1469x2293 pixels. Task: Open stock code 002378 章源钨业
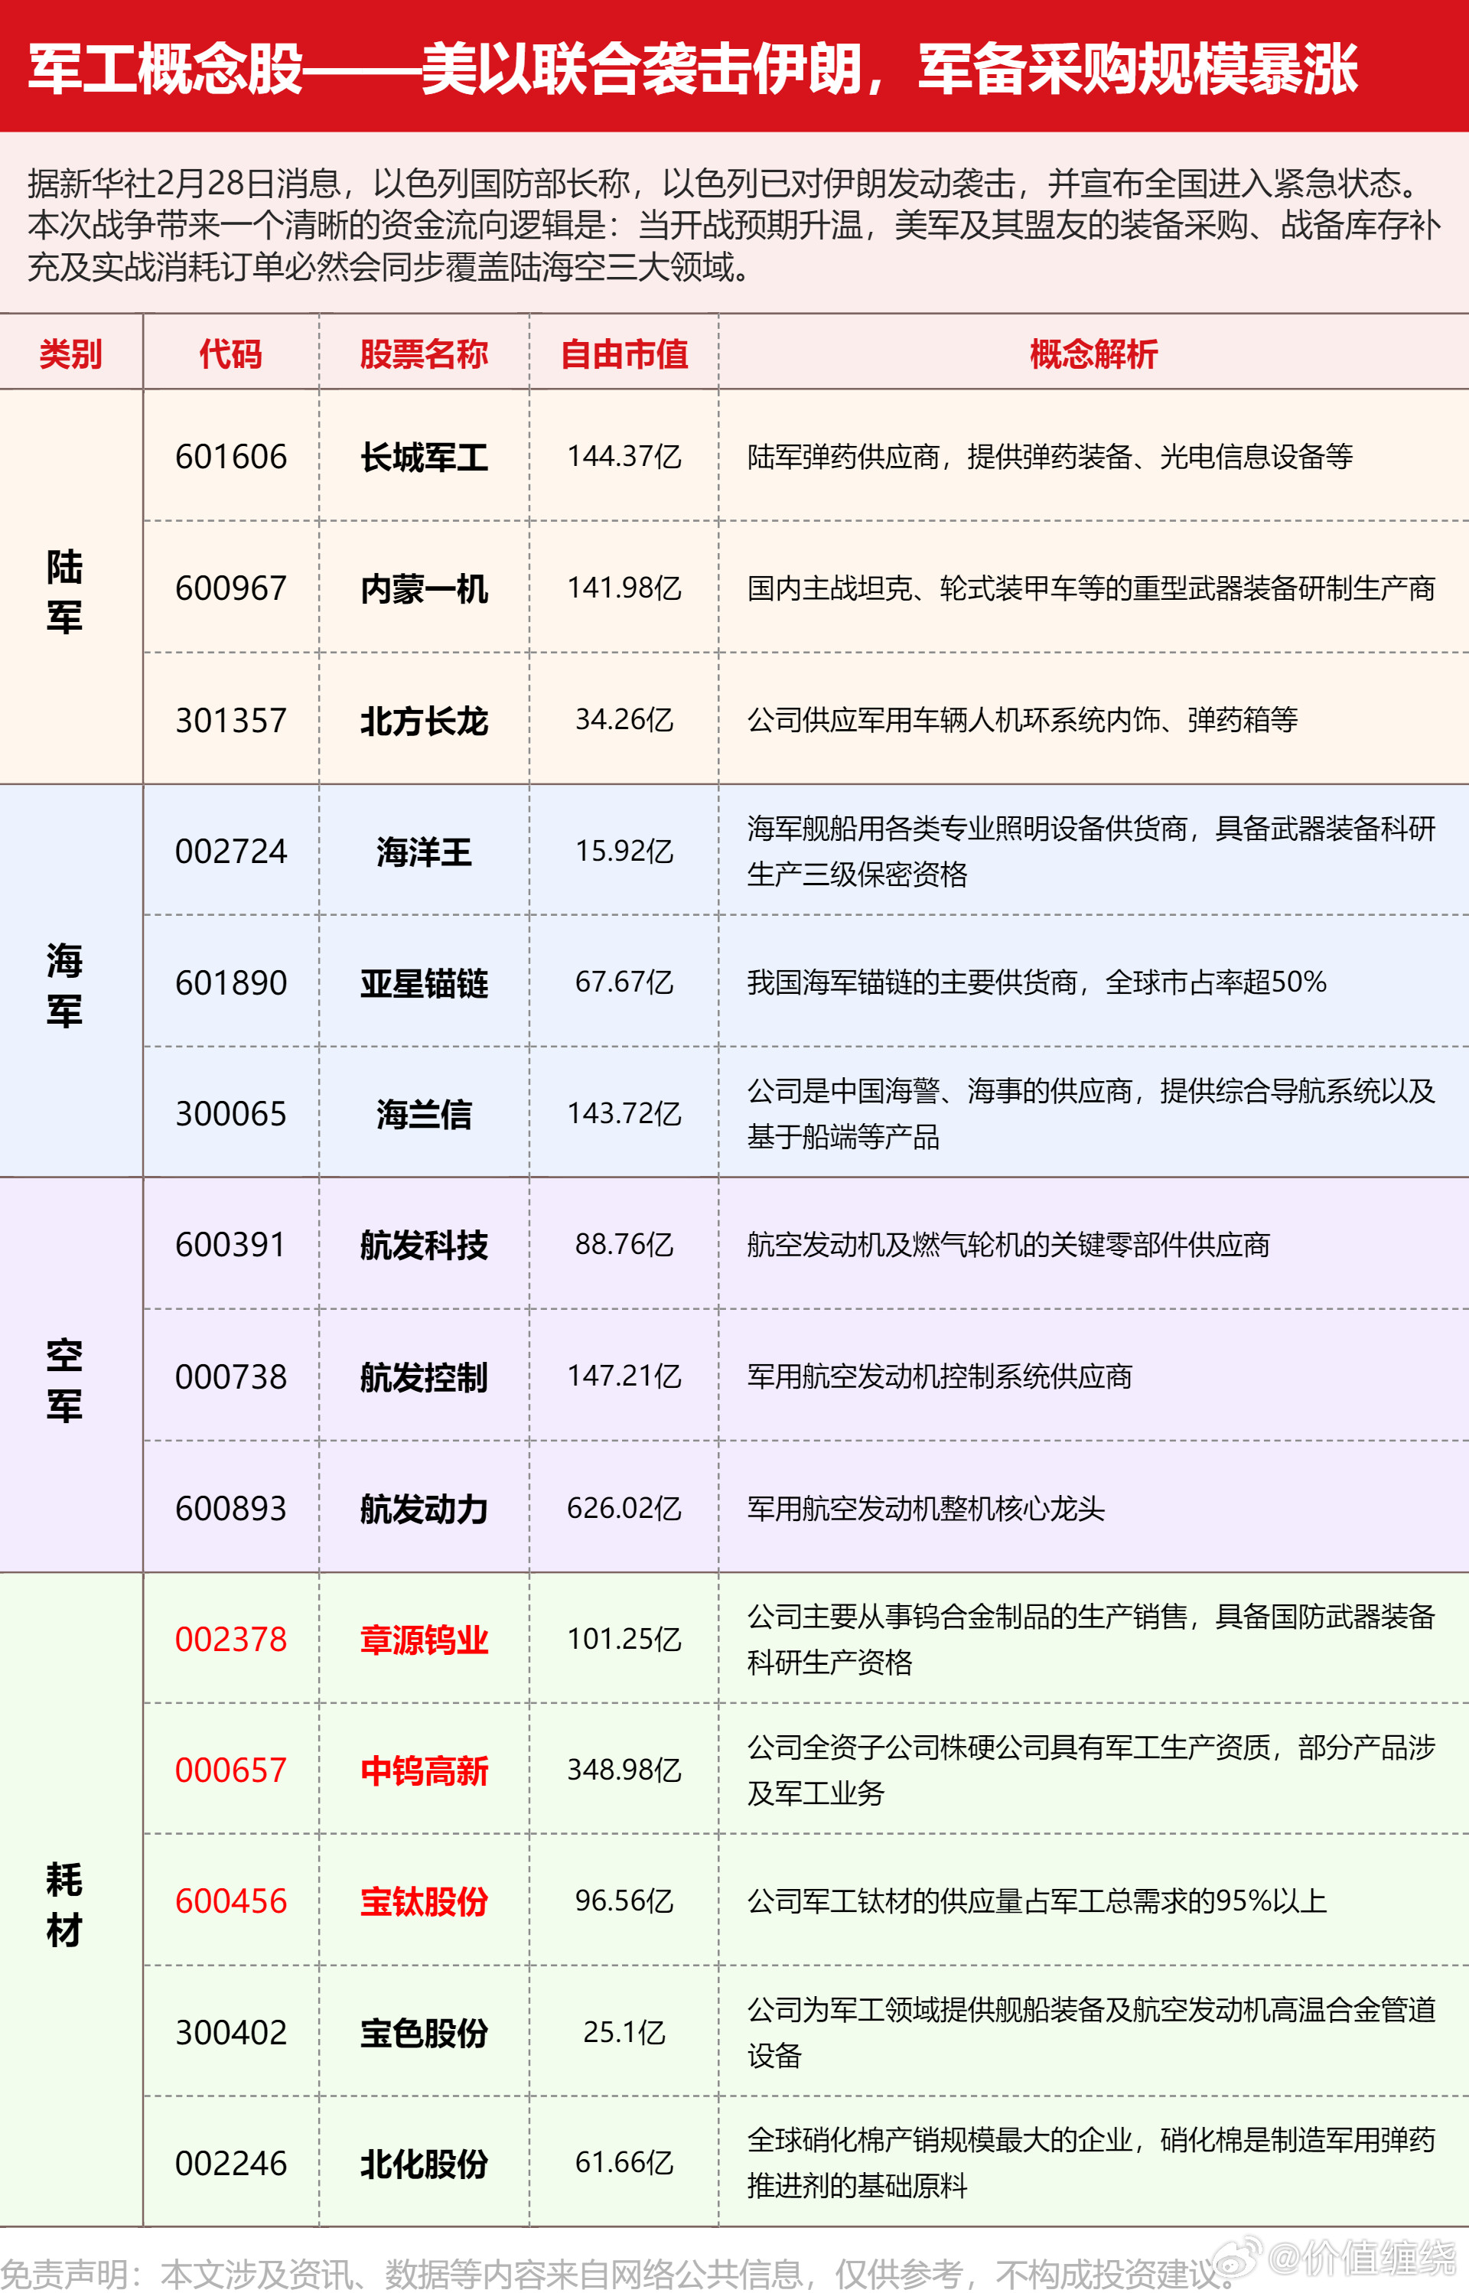point(232,1640)
